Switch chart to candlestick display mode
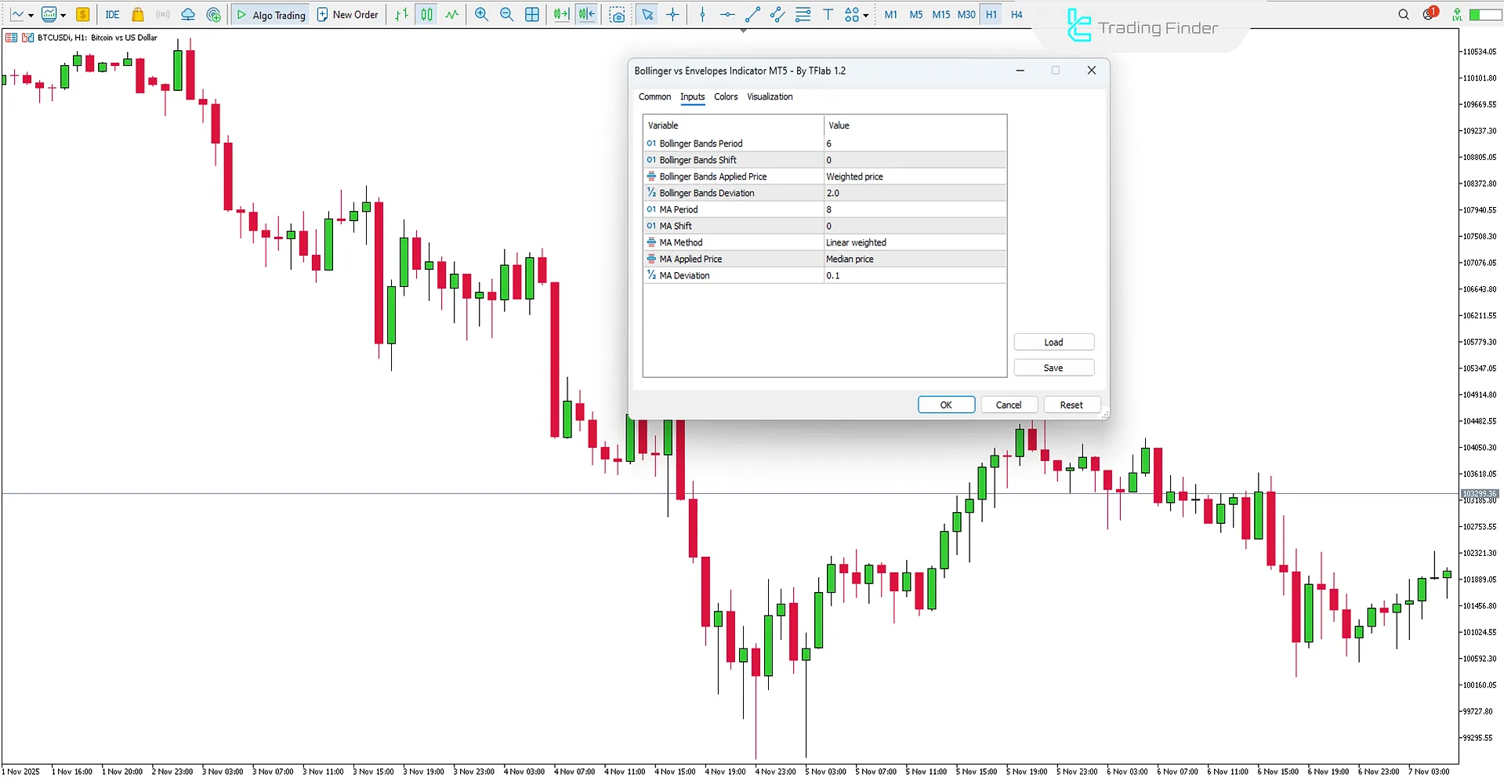 coord(426,14)
